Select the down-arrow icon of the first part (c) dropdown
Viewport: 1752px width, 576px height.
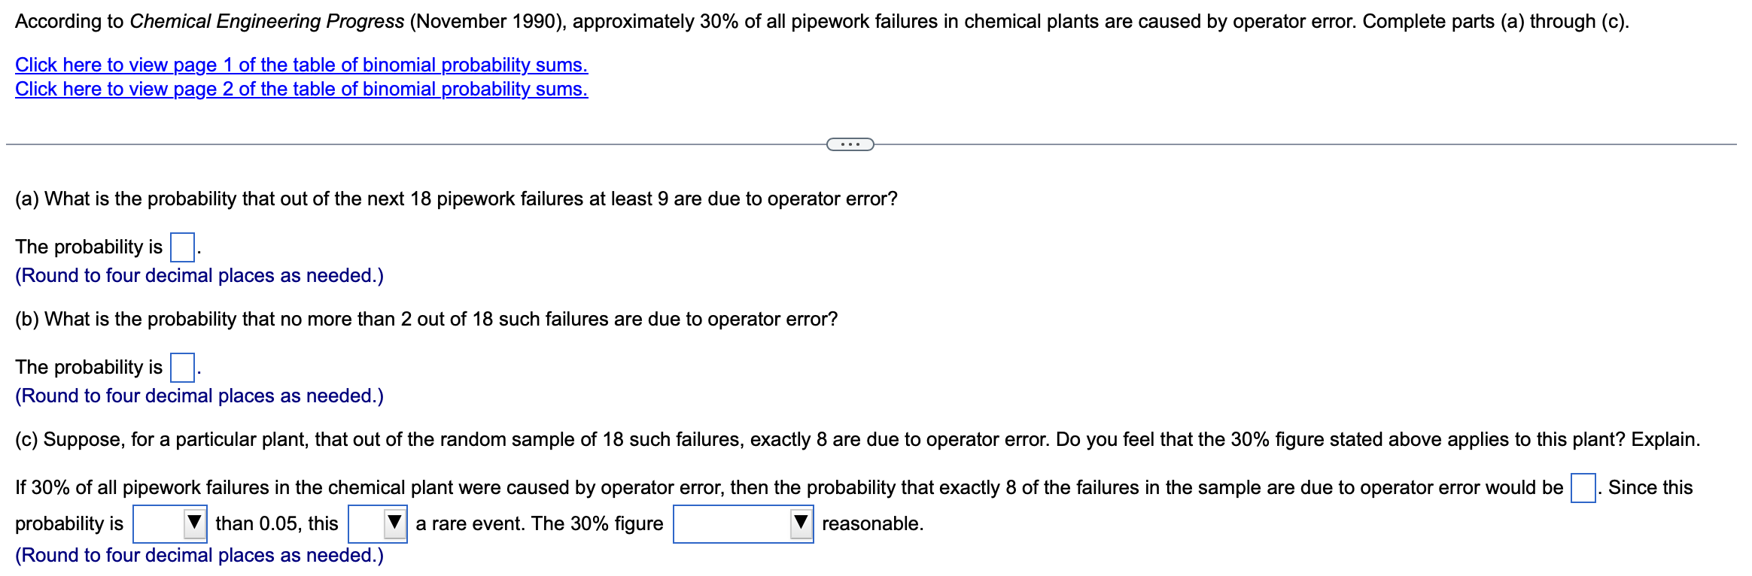(196, 523)
